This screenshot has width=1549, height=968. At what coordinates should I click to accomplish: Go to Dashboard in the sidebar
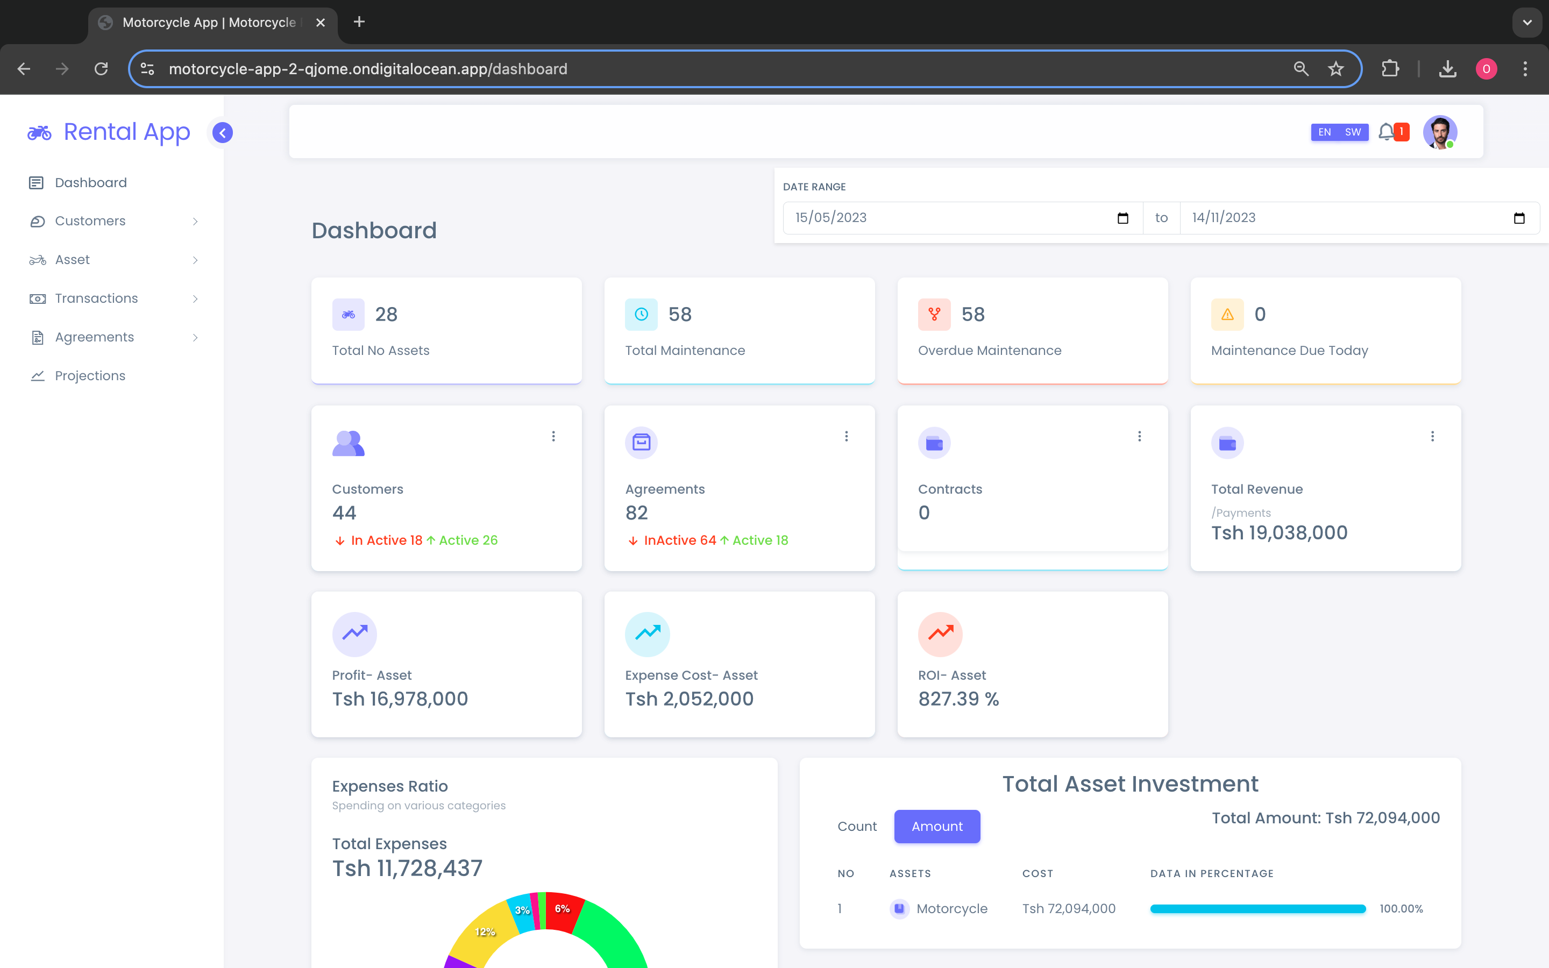coord(90,182)
